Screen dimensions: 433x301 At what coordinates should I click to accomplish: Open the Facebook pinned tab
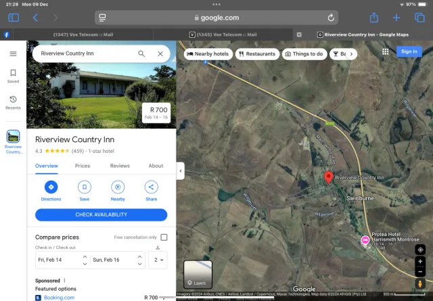coord(7,34)
